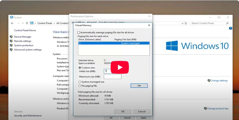Click the Initial size input field
This screenshot has width=239, height=120.
click(113, 71)
